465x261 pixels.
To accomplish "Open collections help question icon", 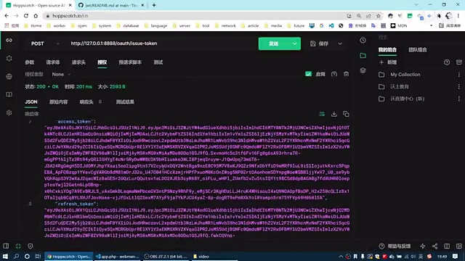I will pos(447,62).
